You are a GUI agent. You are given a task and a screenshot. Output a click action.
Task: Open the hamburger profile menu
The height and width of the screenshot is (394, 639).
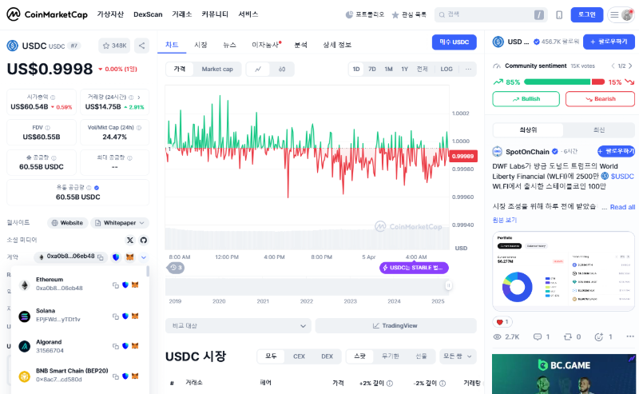pyautogui.click(x=621, y=15)
